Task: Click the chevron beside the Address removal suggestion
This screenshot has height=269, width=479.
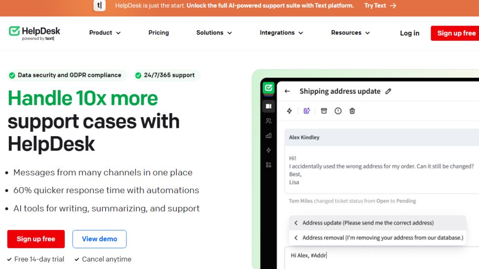Action: click(x=296, y=238)
